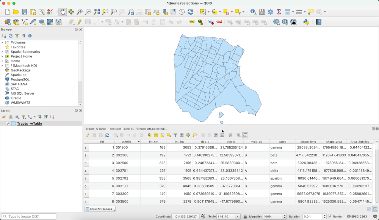Save the project with the floppy disk icon
This screenshot has height=220, width=379.
click(24, 12)
